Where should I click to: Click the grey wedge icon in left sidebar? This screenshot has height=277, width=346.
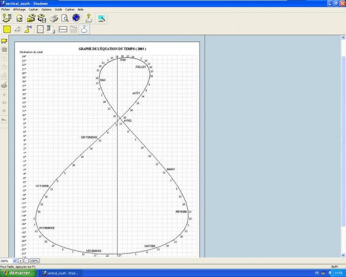click(4, 120)
